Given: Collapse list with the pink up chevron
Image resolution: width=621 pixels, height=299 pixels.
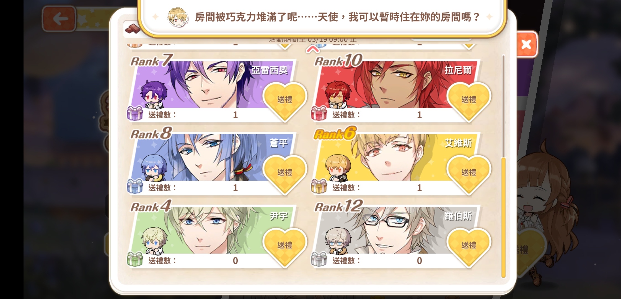Looking at the screenshot, I should tap(313, 50).
